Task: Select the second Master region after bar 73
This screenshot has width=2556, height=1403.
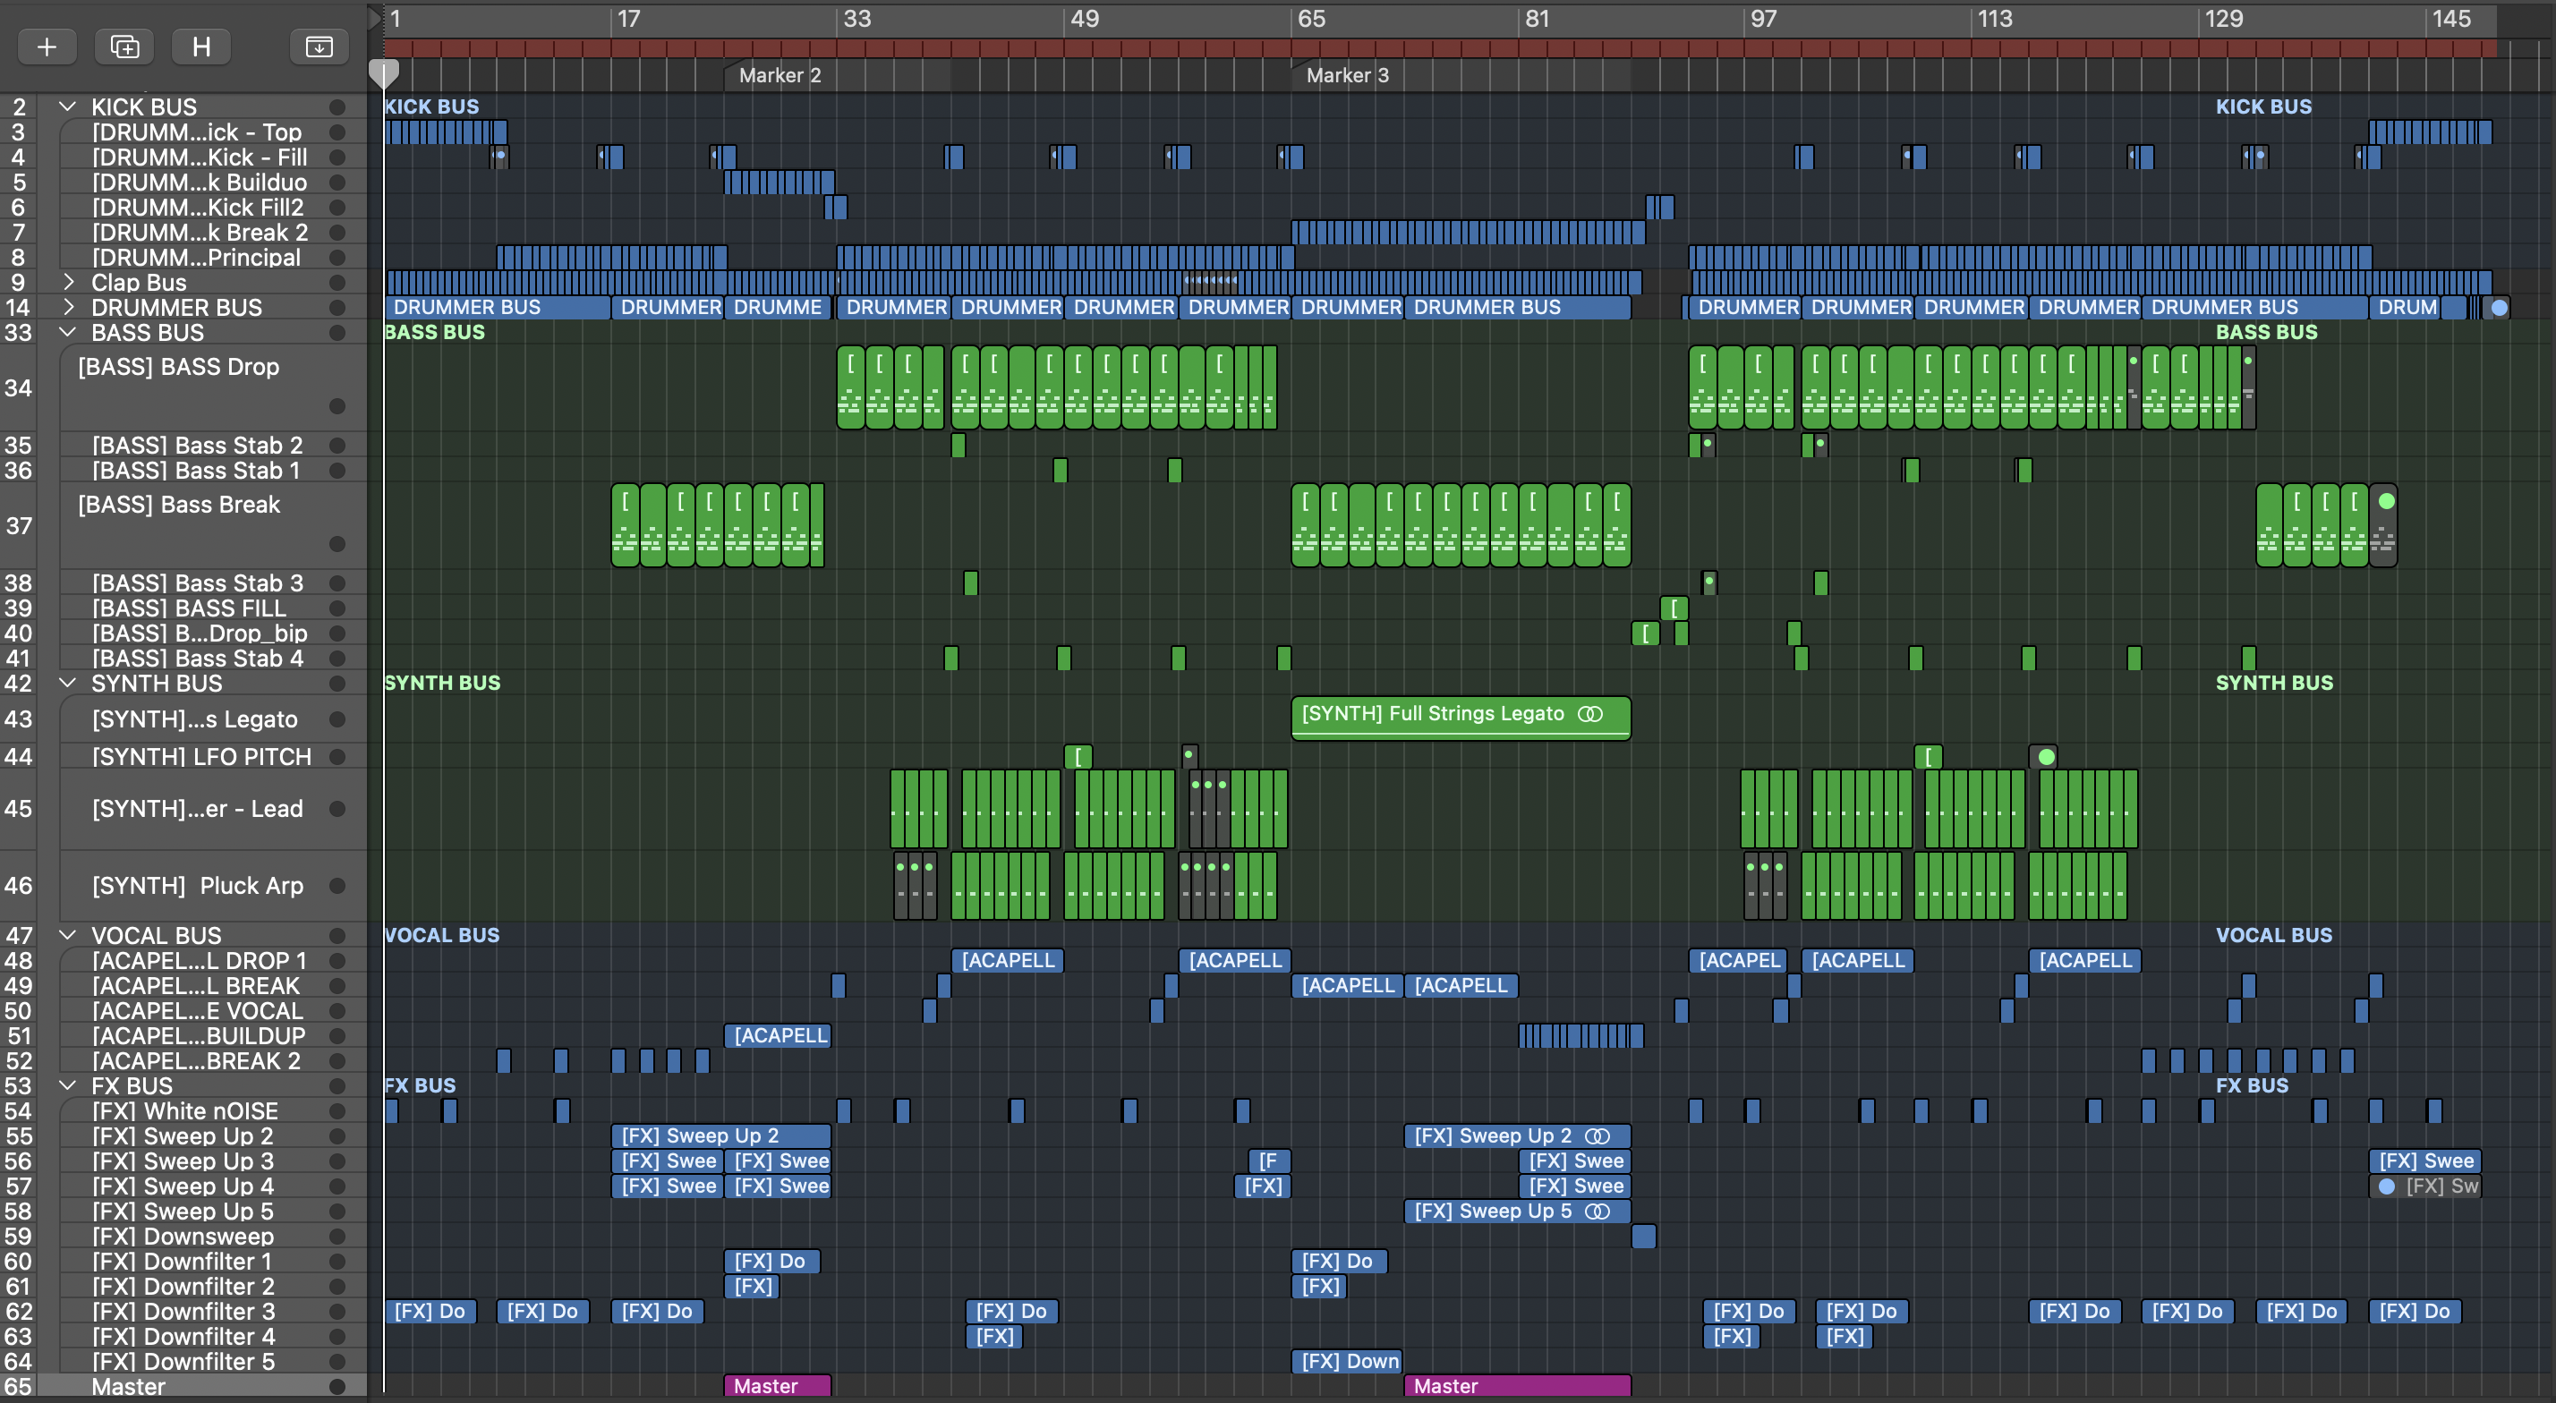Action: pyautogui.click(x=1517, y=1385)
